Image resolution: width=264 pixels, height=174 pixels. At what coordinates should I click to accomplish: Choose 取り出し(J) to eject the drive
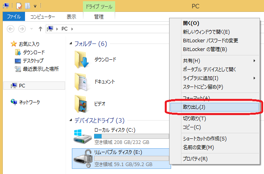214,107
